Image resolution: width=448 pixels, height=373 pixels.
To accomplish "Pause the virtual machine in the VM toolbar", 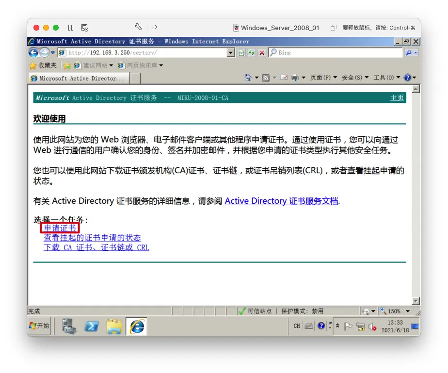I will [x=71, y=28].
